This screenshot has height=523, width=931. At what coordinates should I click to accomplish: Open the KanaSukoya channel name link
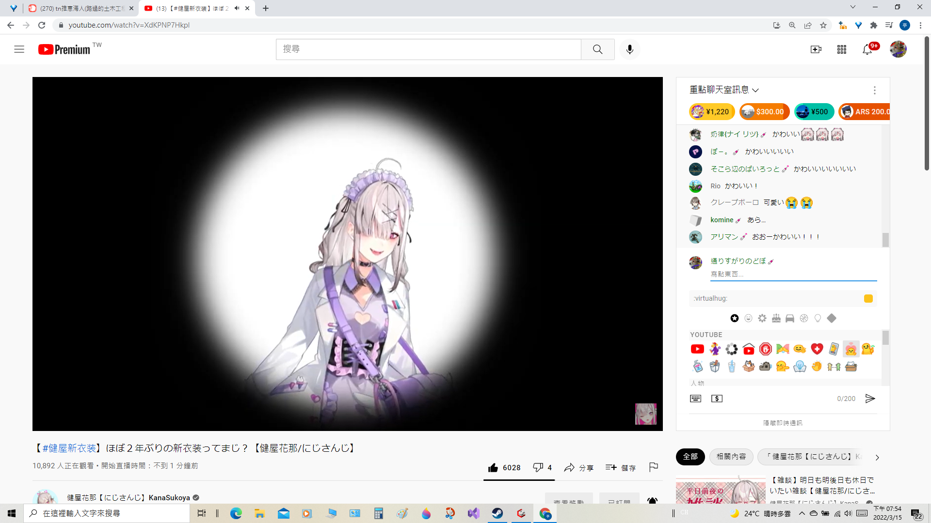point(128,498)
